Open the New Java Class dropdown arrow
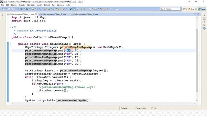Image resolution: width=207 pixels, height=116 pixels. 52,9
